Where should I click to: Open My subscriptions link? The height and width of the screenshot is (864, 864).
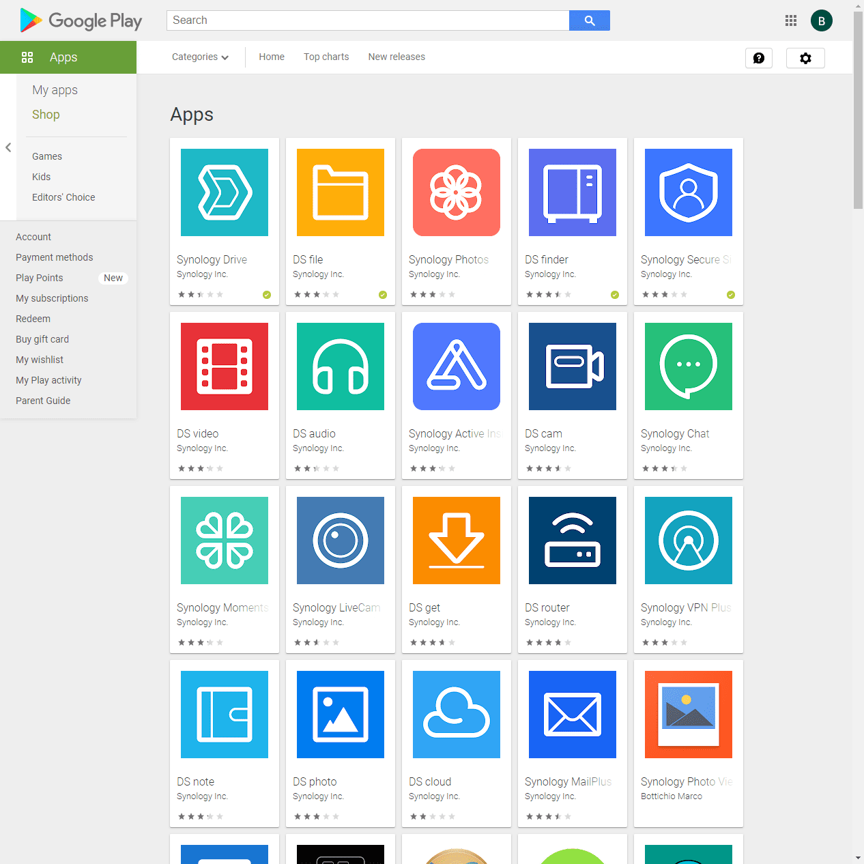(52, 298)
